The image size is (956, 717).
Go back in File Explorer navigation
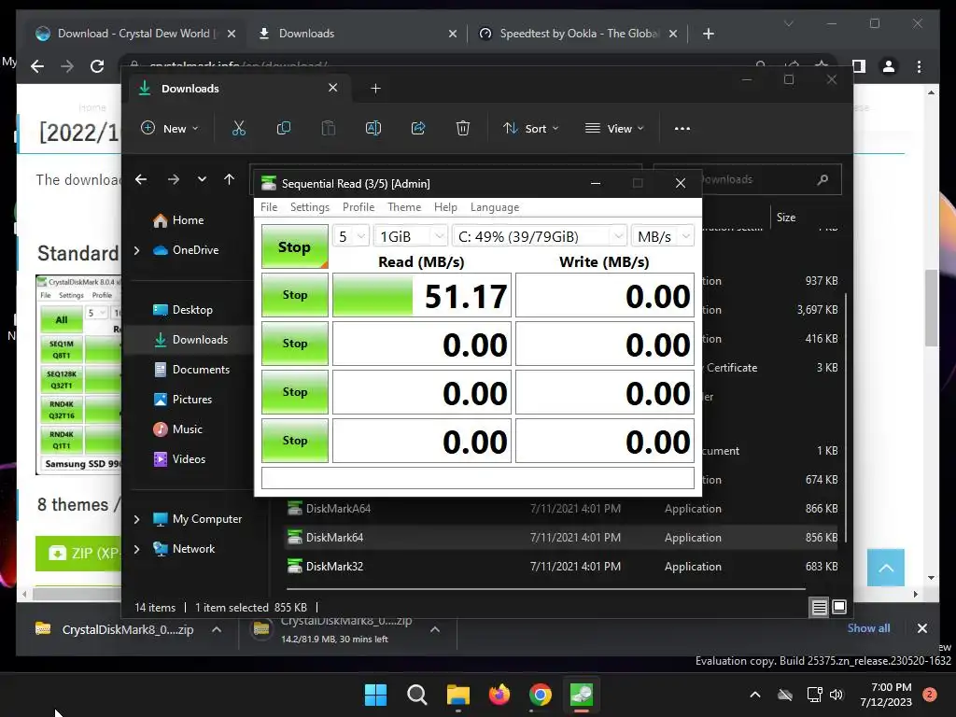coord(141,179)
